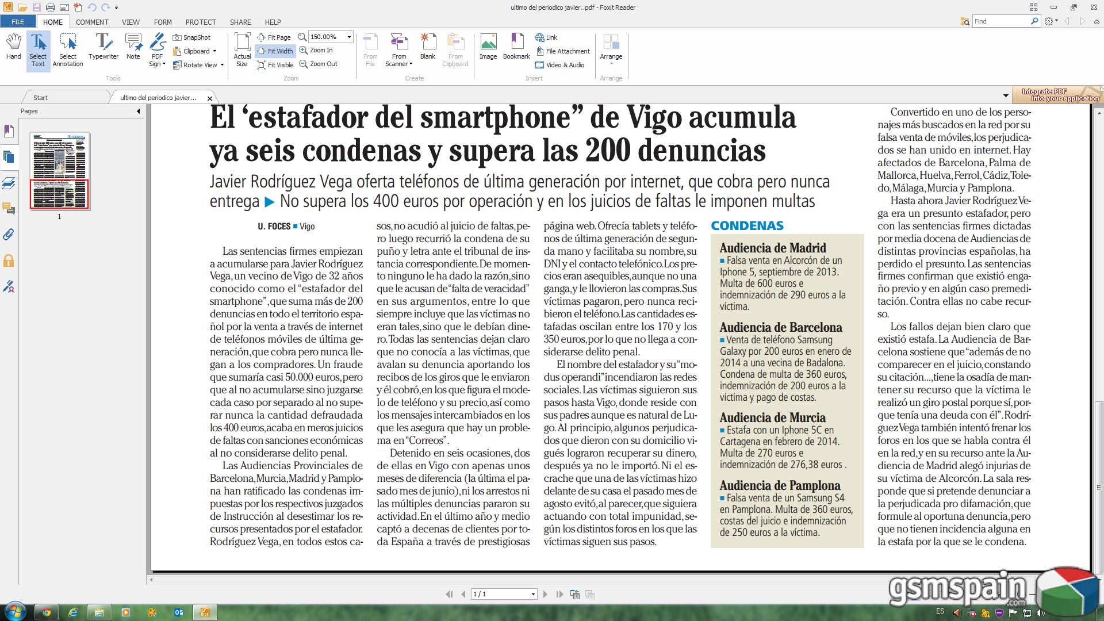Open the Attachments paperclip panel
1104x621 pixels.
pyautogui.click(x=9, y=235)
